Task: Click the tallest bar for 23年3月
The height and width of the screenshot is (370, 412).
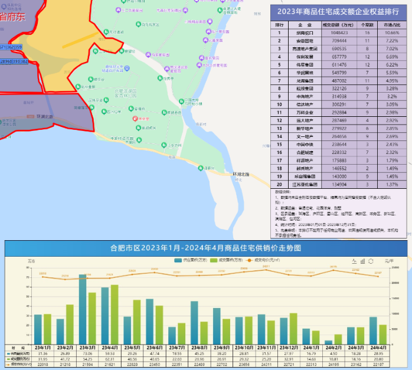Action: point(83,308)
